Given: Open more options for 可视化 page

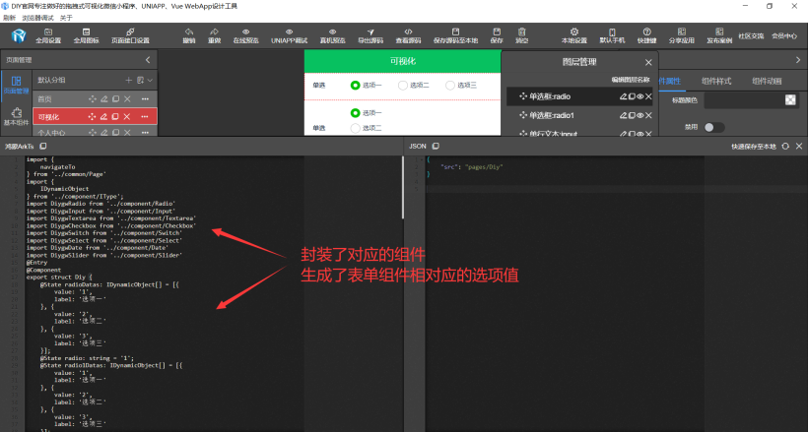Looking at the screenshot, I should [x=145, y=116].
